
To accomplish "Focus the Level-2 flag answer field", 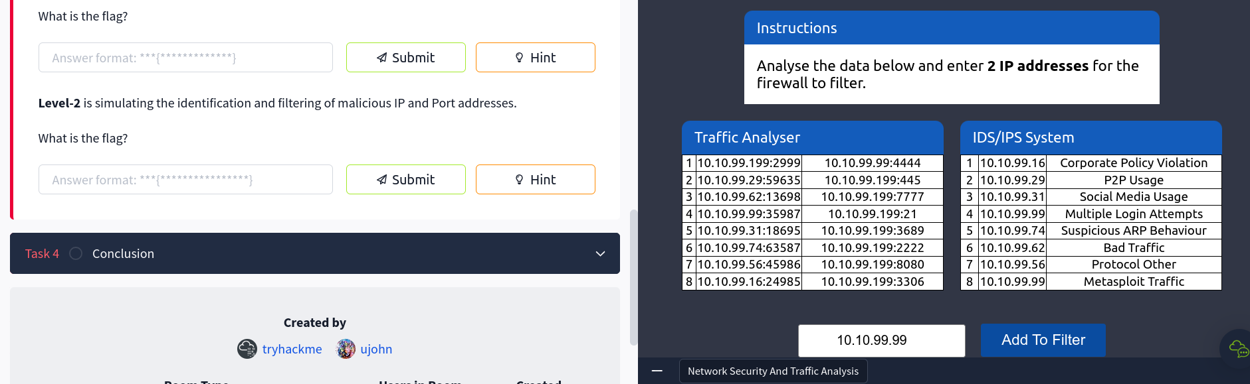I will tap(185, 180).
